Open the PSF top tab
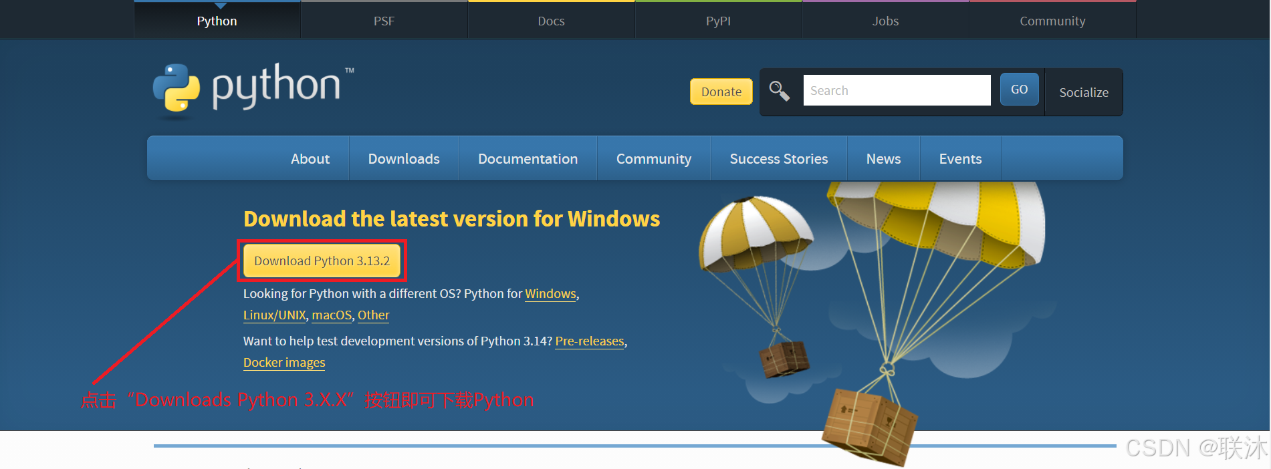This screenshot has width=1271, height=469. pos(384,21)
